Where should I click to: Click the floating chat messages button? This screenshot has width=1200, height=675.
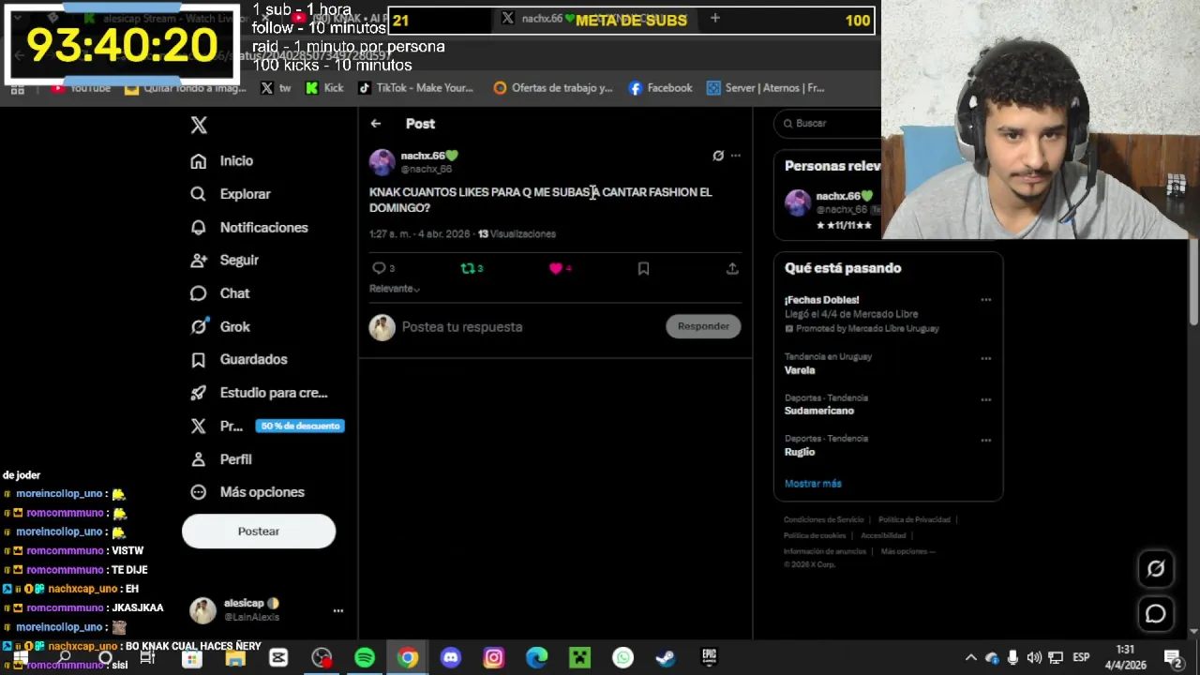click(1155, 614)
